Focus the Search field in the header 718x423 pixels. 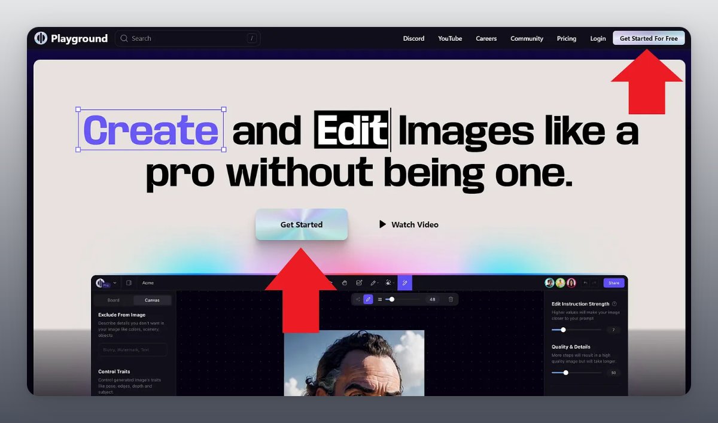click(187, 38)
